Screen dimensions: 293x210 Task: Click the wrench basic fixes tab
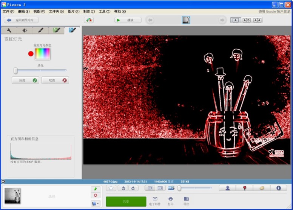[9, 30]
